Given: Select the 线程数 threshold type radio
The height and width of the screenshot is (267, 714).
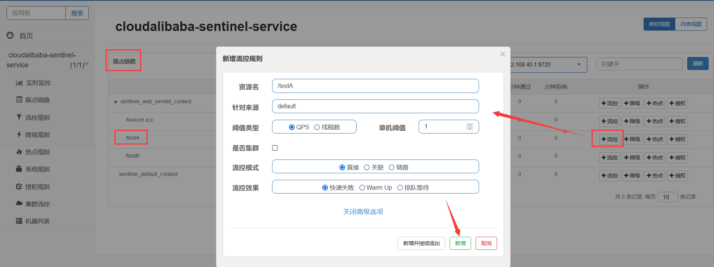Looking at the screenshot, I should point(317,127).
